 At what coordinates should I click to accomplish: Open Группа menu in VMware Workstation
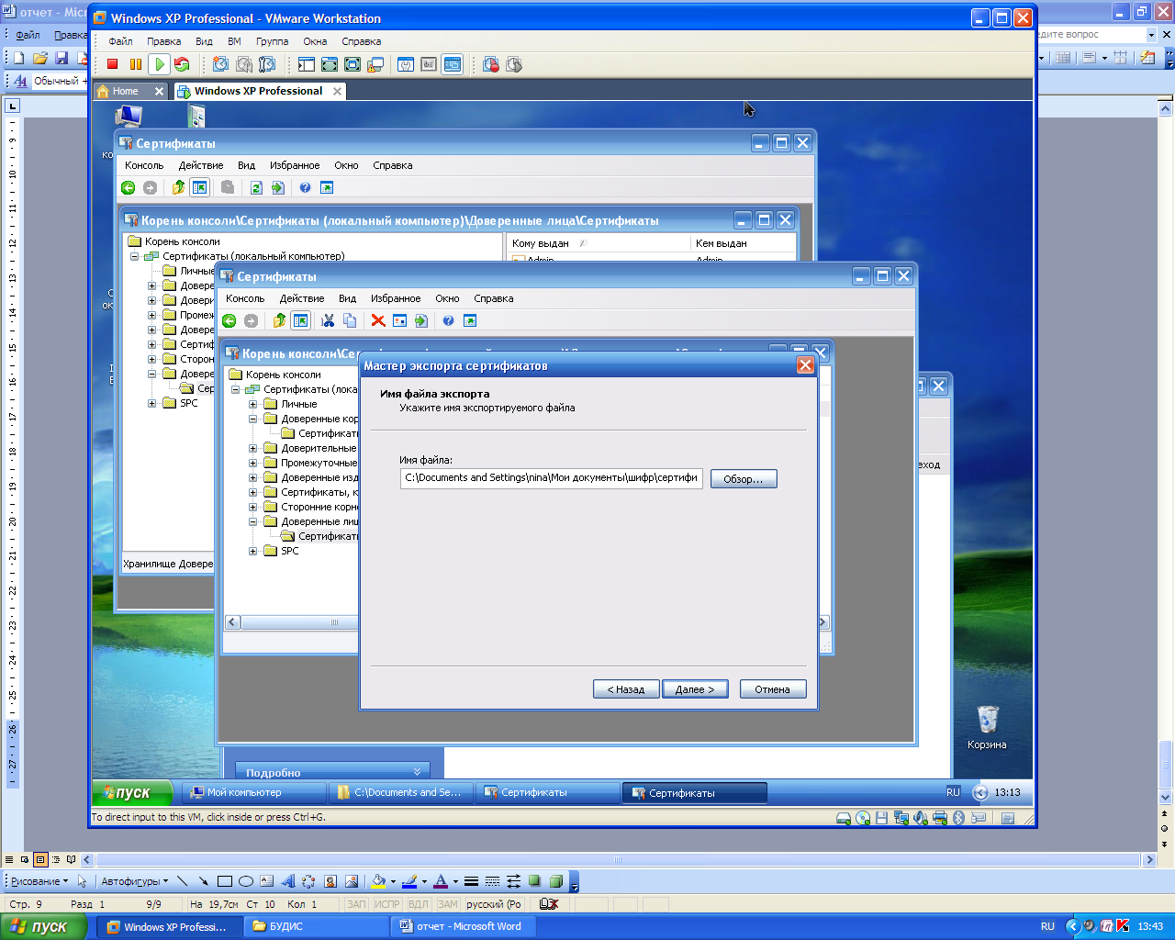coord(272,41)
